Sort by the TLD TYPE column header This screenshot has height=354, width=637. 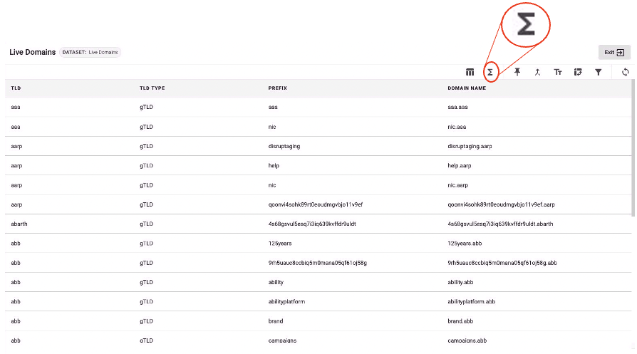152,88
